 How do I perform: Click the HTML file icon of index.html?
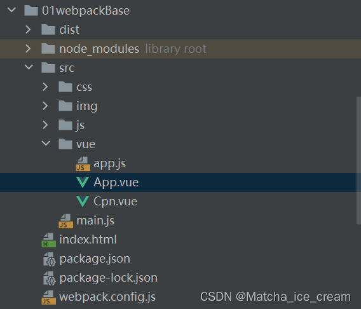(48, 240)
